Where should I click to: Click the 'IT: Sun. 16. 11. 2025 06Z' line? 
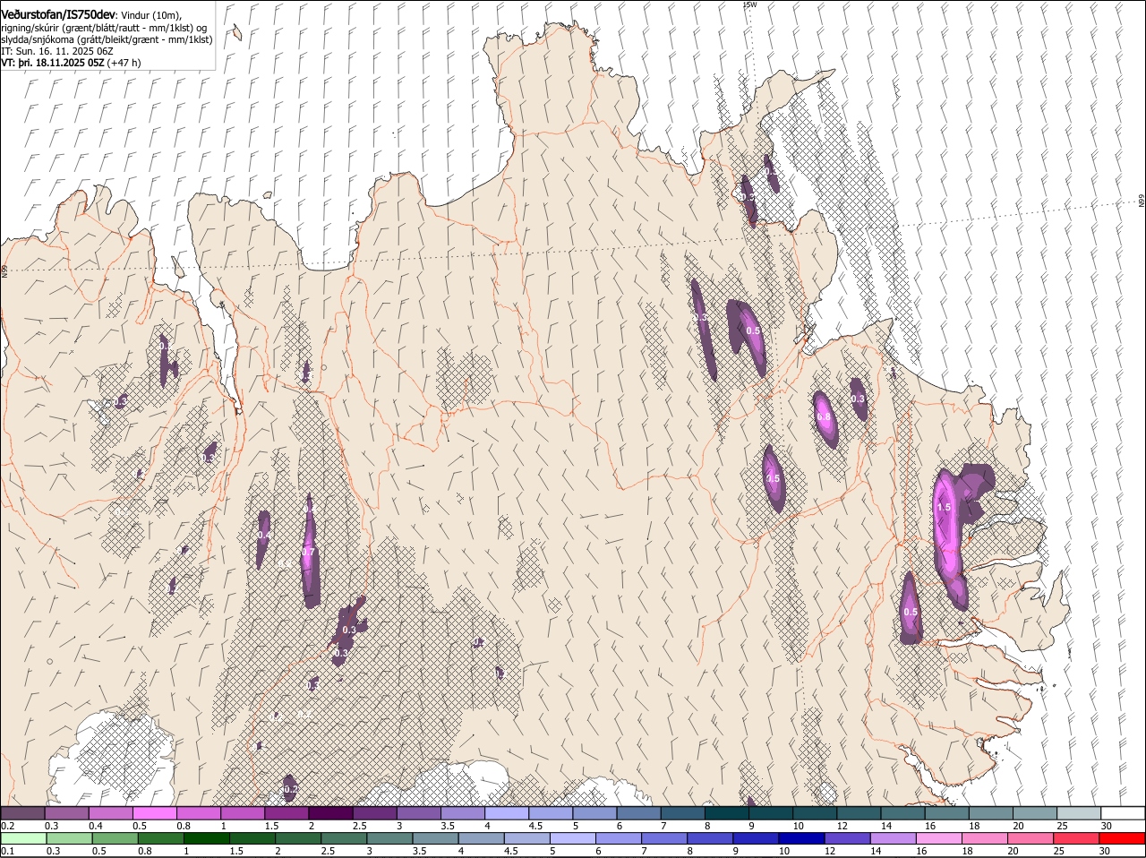click(57, 51)
